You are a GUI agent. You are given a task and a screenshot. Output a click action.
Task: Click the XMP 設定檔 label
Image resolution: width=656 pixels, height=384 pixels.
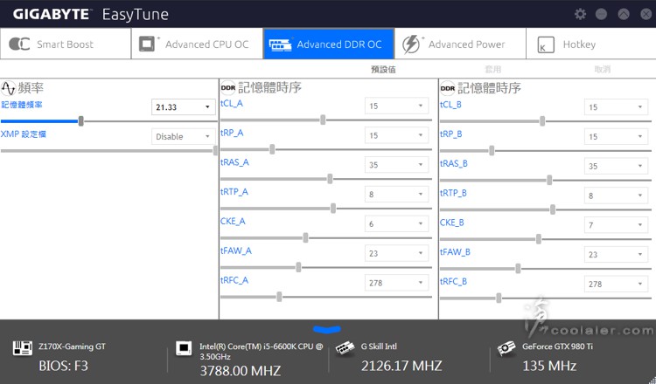pos(23,134)
